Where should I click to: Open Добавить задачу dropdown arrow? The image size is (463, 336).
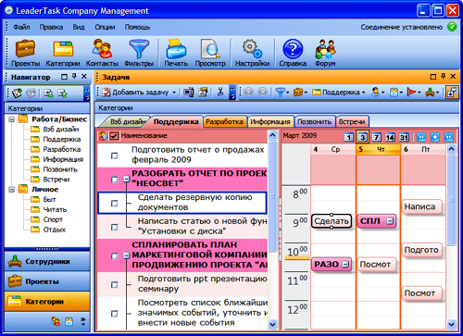(x=174, y=93)
